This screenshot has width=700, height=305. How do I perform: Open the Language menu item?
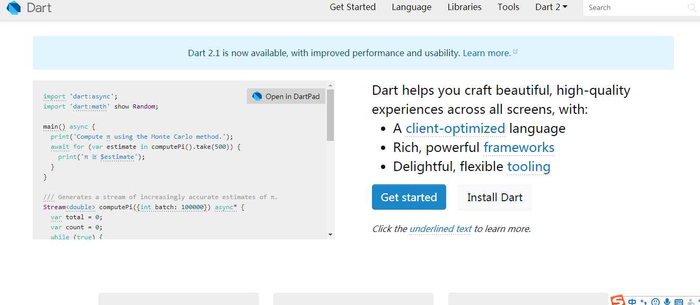(x=412, y=7)
